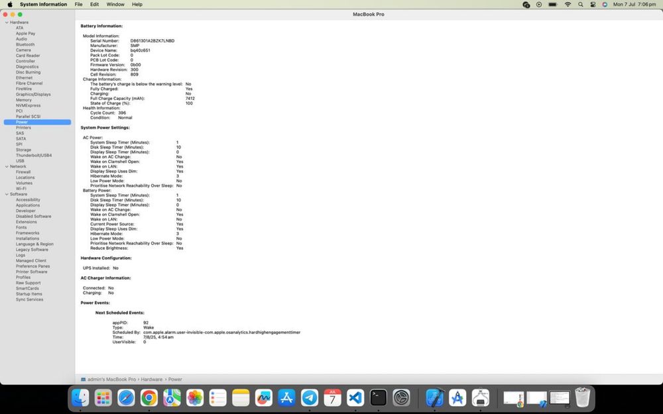Select Graphics/Displays in the sidebar
Viewport: 663px width, 414px height.
coord(33,94)
